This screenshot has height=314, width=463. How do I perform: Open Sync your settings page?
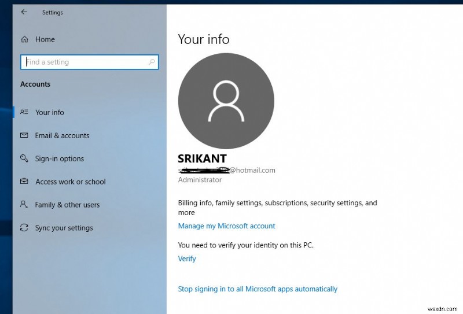click(64, 228)
